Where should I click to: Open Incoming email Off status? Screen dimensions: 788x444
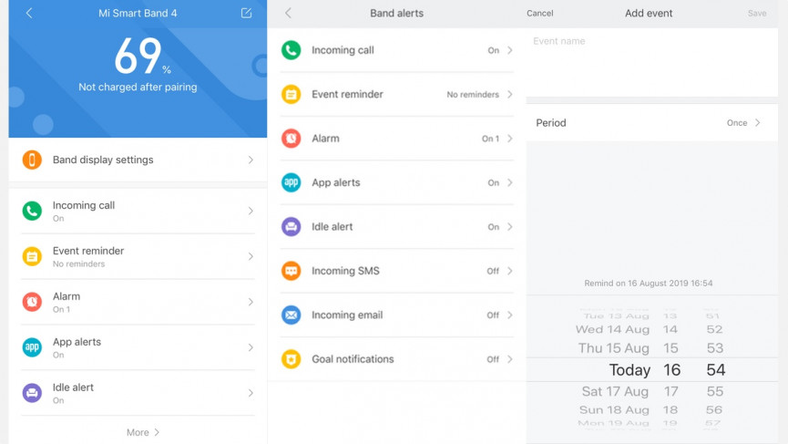click(493, 315)
